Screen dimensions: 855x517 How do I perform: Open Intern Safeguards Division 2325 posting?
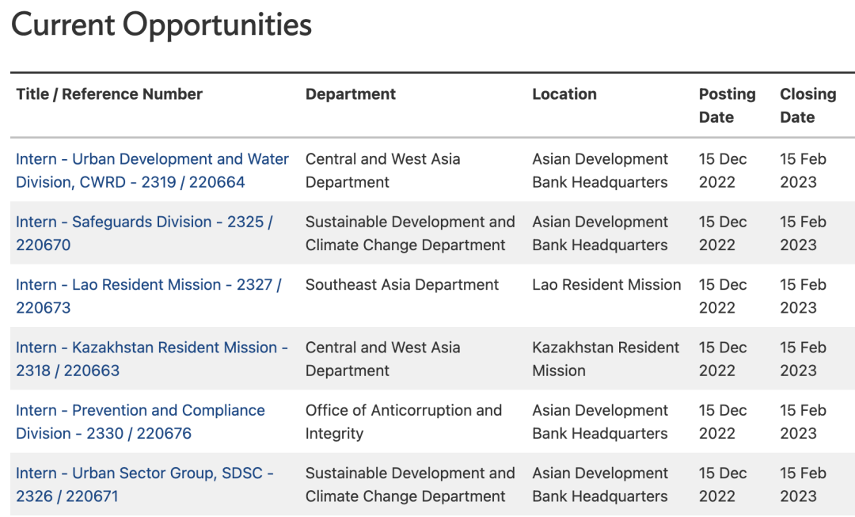[144, 233]
